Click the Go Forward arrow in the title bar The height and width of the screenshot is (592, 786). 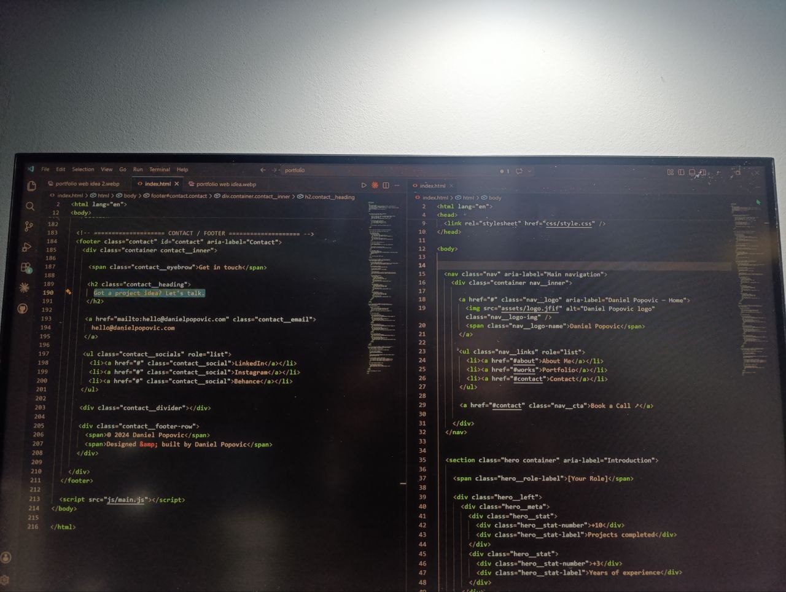click(x=274, y=170)
